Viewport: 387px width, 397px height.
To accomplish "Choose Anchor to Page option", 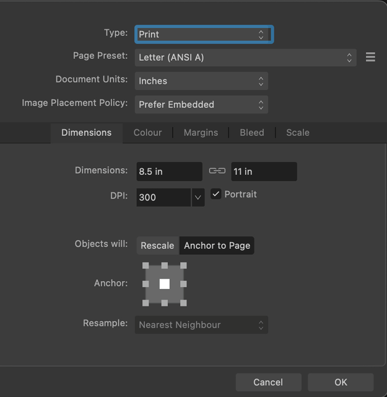I will pyautogui.click(x=217, y=246).
